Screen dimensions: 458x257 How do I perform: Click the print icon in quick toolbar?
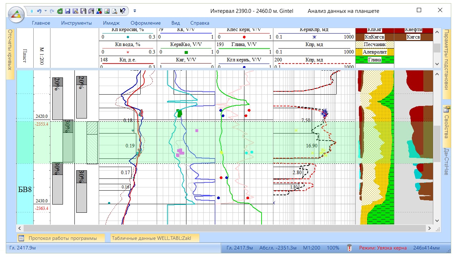coord(91,11)
